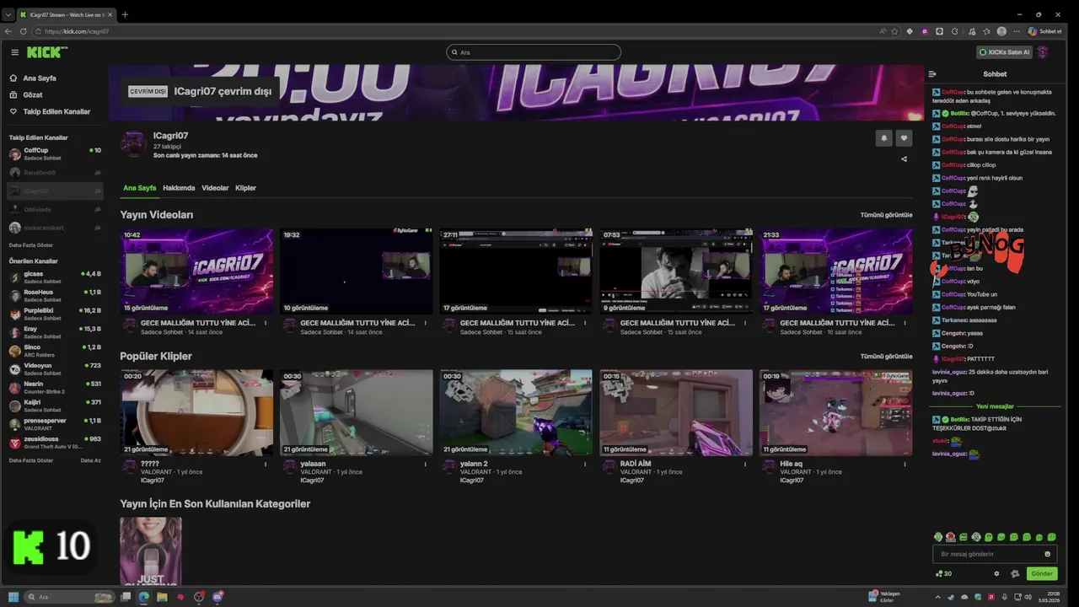
Task: Open options of the 10:42 stream video
Action: [266, 323]
